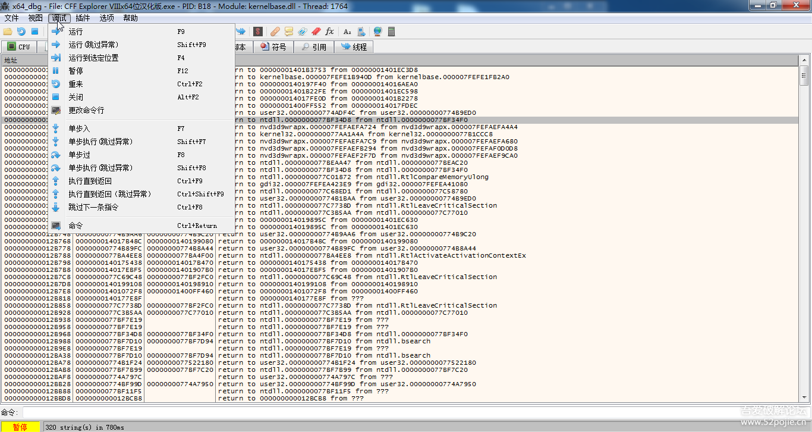Open the 插件 menu in the menu bar
The width and height of the screenshot is (812, 432).
[x=83, y=18]
